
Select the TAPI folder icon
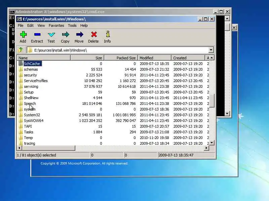(x=21, y=126)
